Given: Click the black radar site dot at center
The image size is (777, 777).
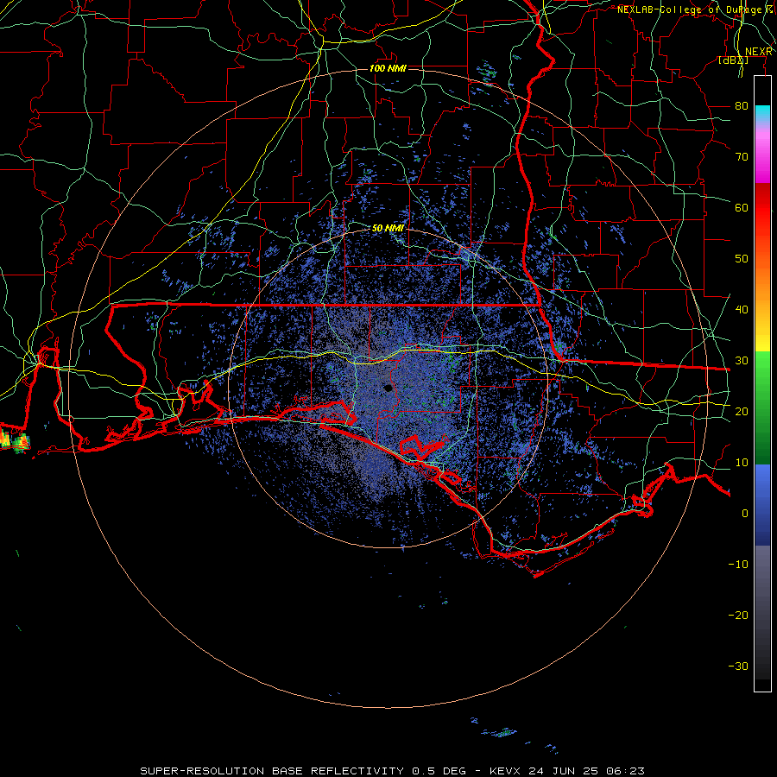Looking at the screenshot, I should point(388,388).
